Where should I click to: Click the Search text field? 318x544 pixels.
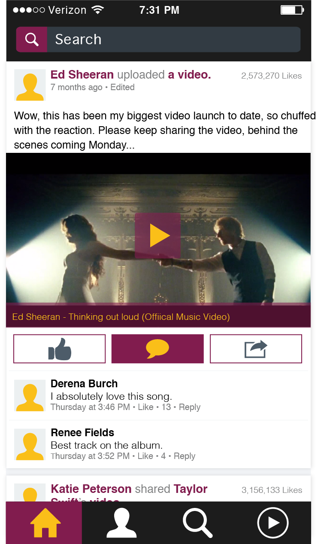pos(173,40)
